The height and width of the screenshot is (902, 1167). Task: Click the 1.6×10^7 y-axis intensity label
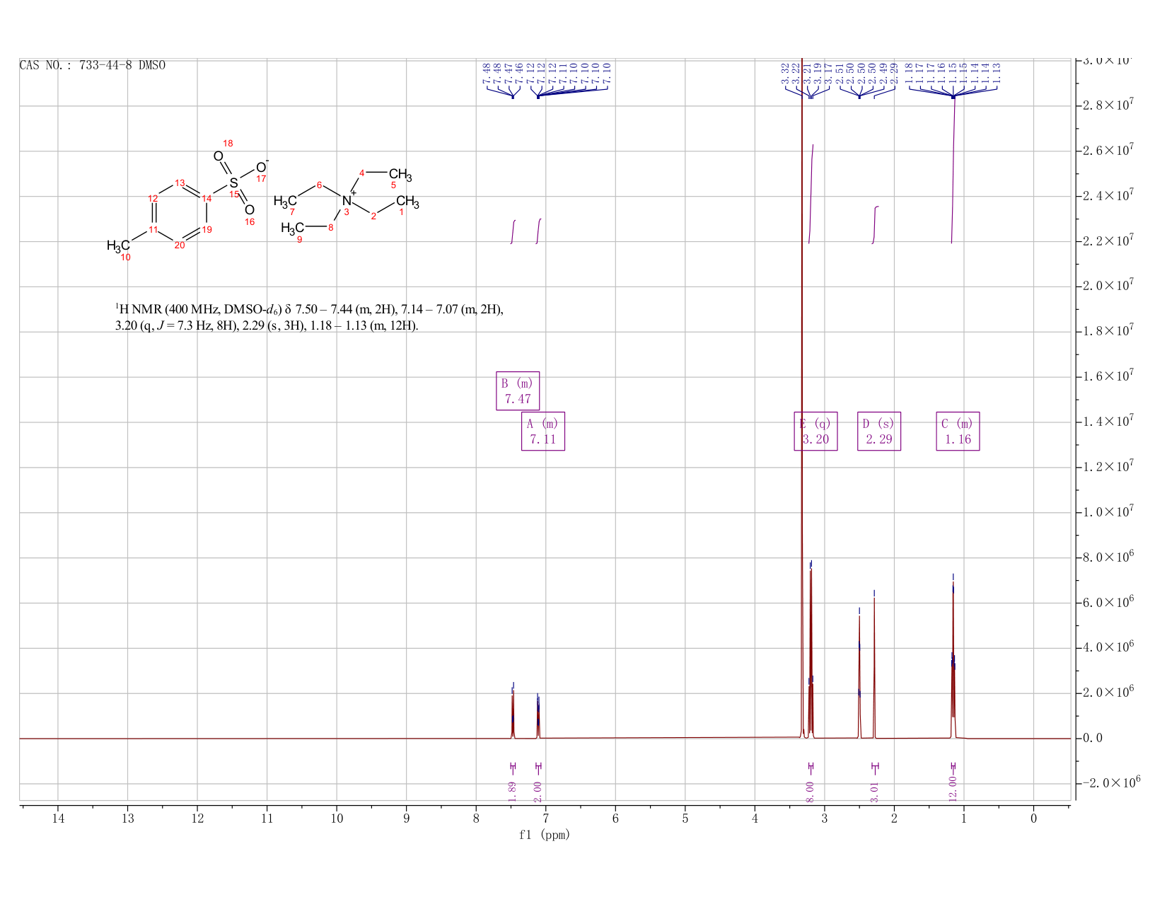[1108, 376]
